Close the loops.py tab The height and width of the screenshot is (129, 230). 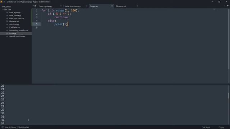[112, 6]
